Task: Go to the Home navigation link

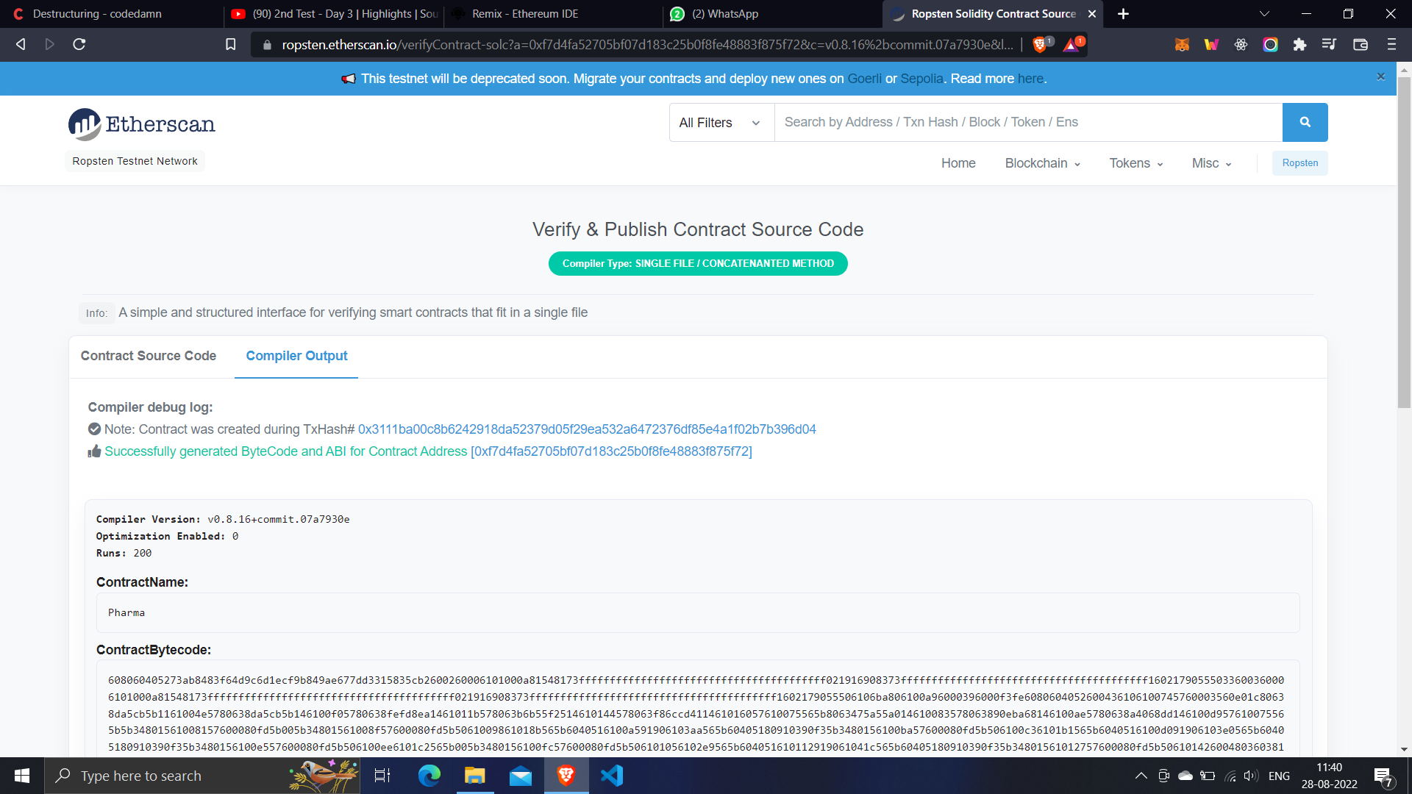Action: tap(958, 163)
